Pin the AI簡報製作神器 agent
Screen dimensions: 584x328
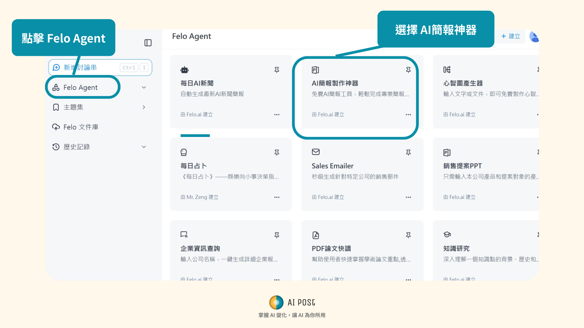coord(408,70)
